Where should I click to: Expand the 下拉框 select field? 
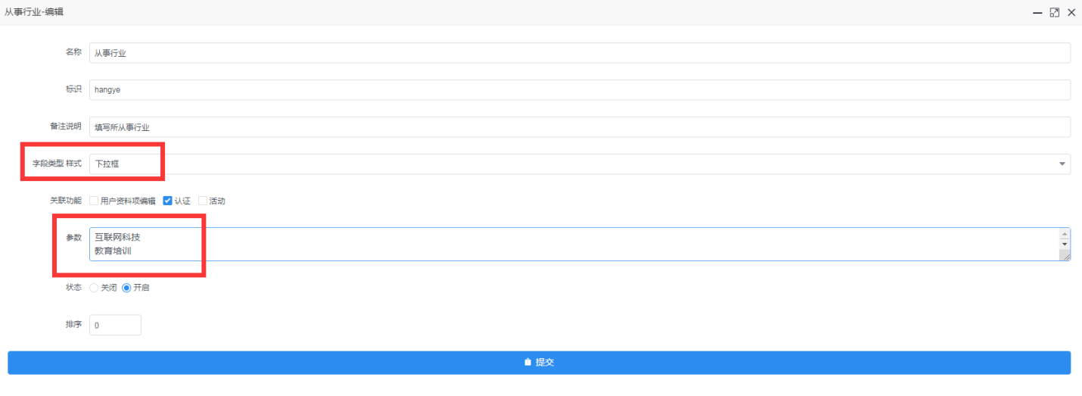coord(580,164)
